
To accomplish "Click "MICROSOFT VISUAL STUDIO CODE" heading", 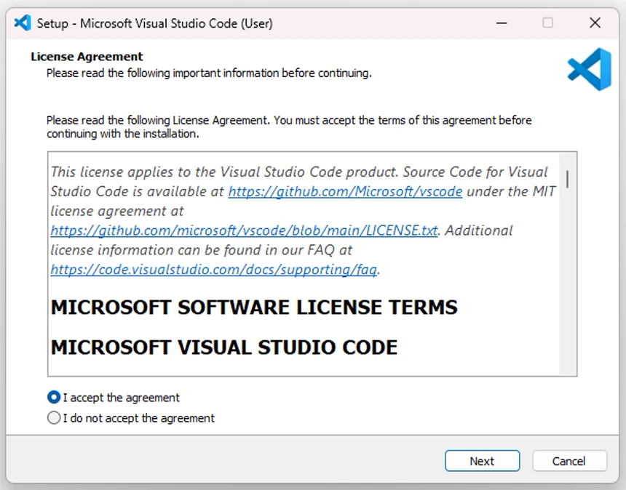I will (224, 348).
